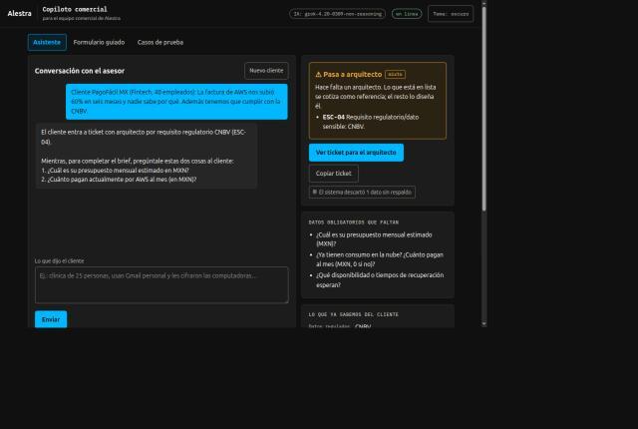638x429 pixels.
Task: Open the Casos de prueba tab
Action: tap(160, 42)
